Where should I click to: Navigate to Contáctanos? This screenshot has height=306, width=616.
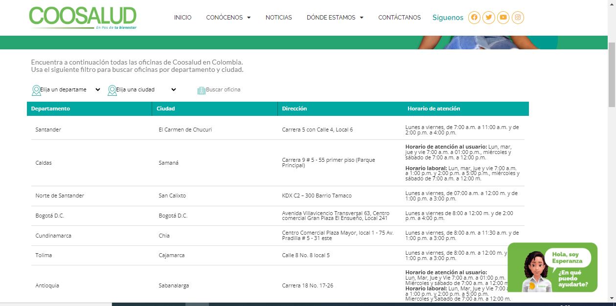(399, 18)
